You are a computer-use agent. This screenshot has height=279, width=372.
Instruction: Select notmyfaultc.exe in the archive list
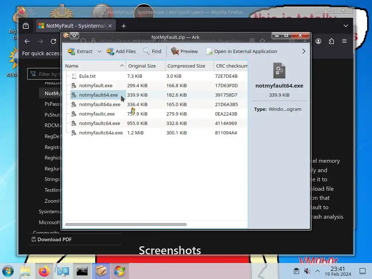155,114
